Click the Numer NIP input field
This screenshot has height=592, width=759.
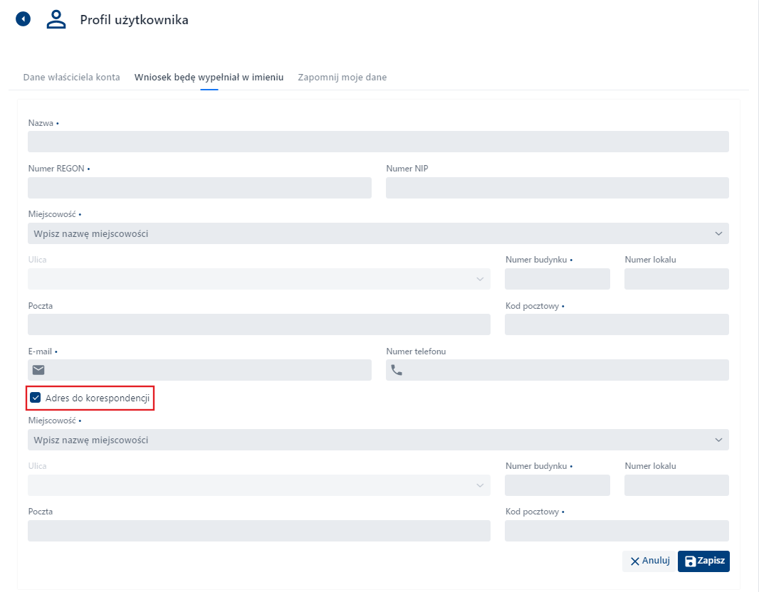tap(558, 187)
